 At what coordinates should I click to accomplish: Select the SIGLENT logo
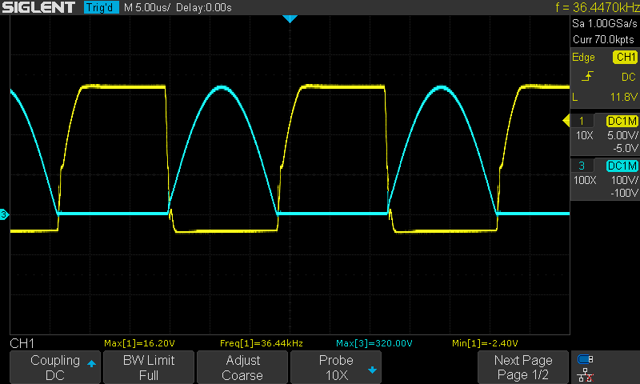click(x=38, y=7)
